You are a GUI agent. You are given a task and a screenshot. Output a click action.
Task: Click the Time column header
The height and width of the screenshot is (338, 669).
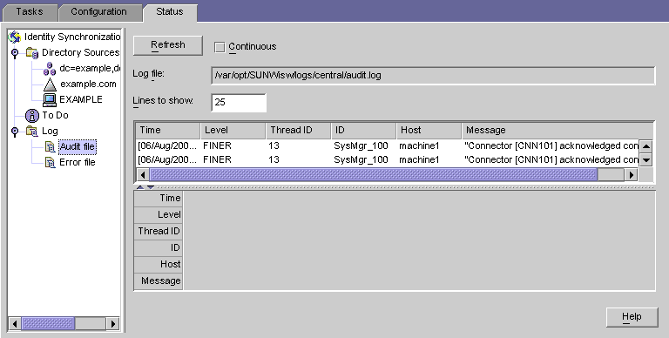click(x=168, y=131)
